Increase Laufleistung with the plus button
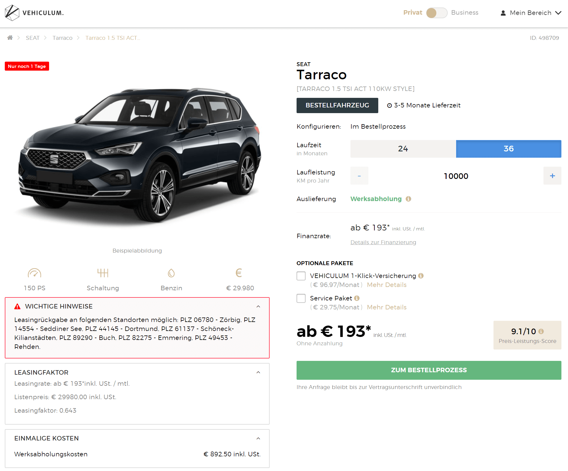The image size is (568, 471). (x=552, y=176)
